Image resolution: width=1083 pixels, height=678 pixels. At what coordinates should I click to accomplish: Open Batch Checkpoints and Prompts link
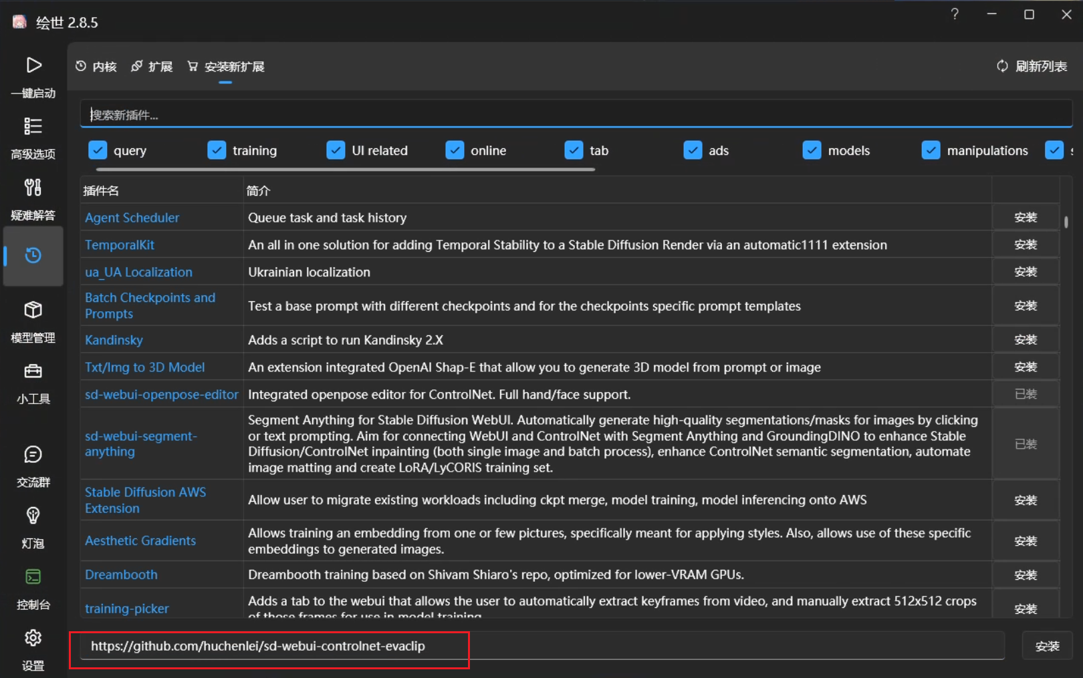click(x=150, y=306)
